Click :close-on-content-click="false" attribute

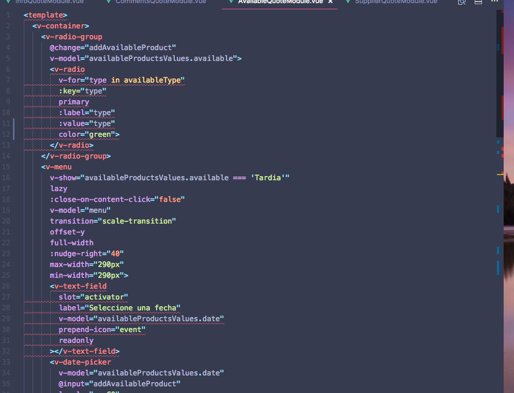pyautogui.click(x=117, y=199)
